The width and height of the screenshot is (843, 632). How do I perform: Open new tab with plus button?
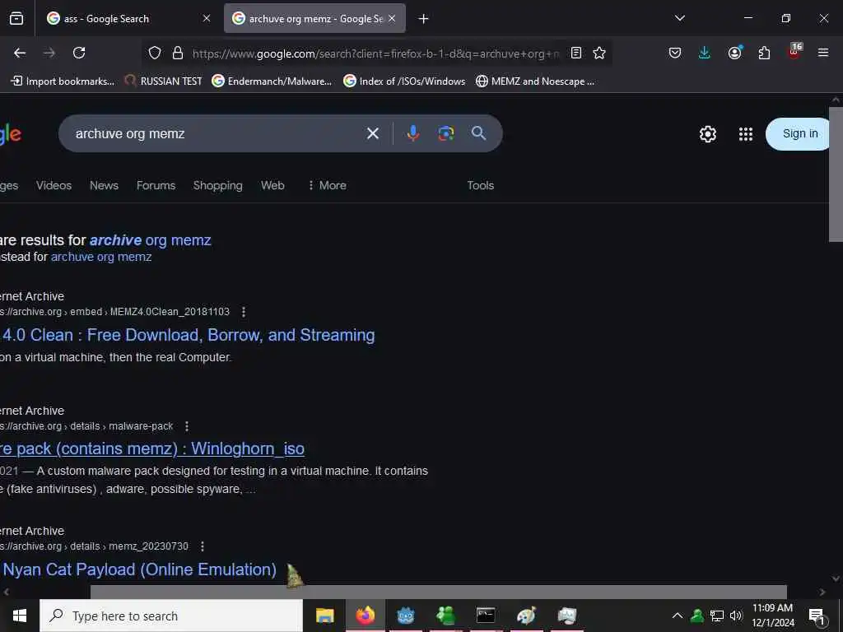pos(424,19)
